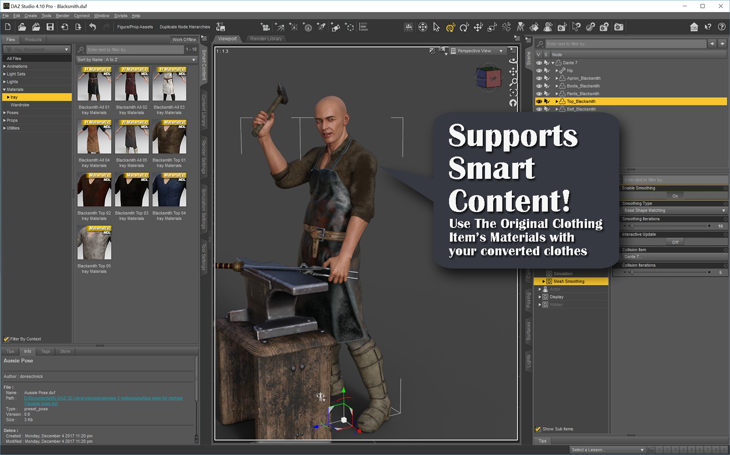
Task: Open the Render menu
Action: tap(62, 15)
